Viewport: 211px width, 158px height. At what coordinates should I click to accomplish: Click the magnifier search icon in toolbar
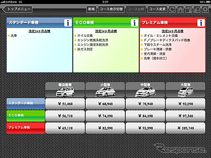click(197, 9)
